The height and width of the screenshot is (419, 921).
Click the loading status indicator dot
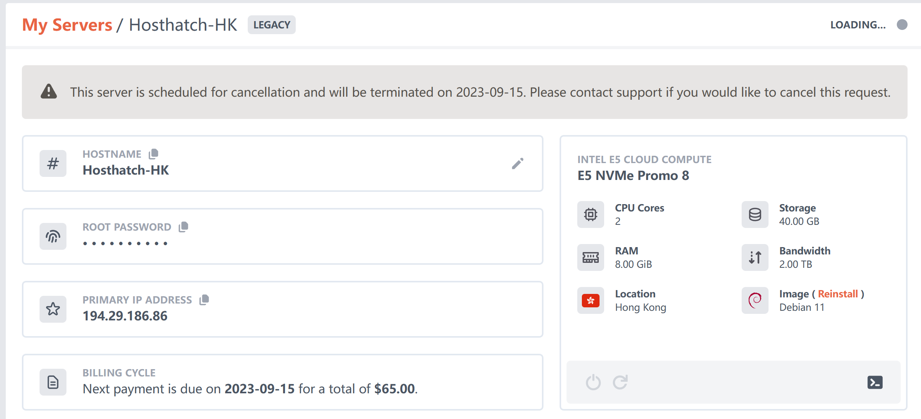[x=902, y=25]
